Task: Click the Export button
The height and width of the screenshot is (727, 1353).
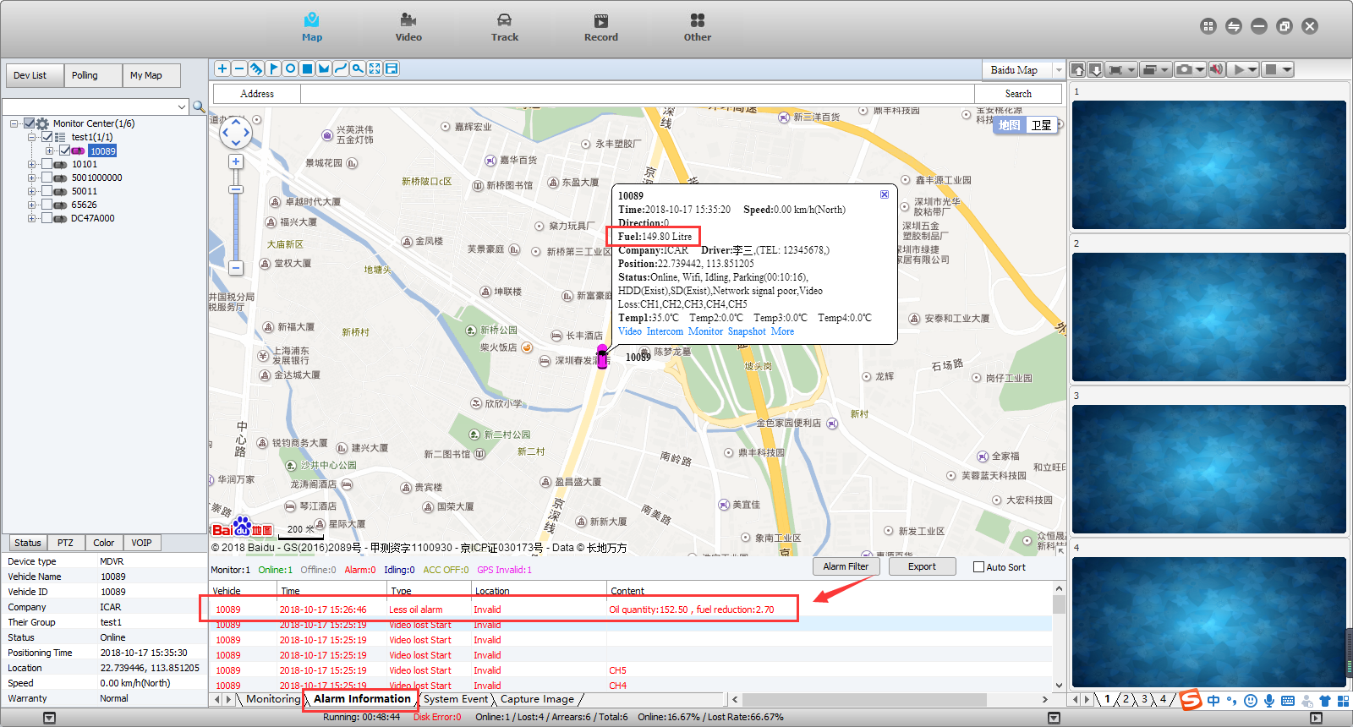Action: 922,566
